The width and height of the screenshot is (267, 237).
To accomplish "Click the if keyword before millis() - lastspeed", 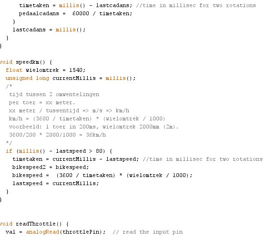I will (9, 151).
